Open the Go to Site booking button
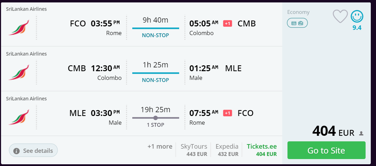The width and height of the screenshot is (376, 166). [326, 150]
